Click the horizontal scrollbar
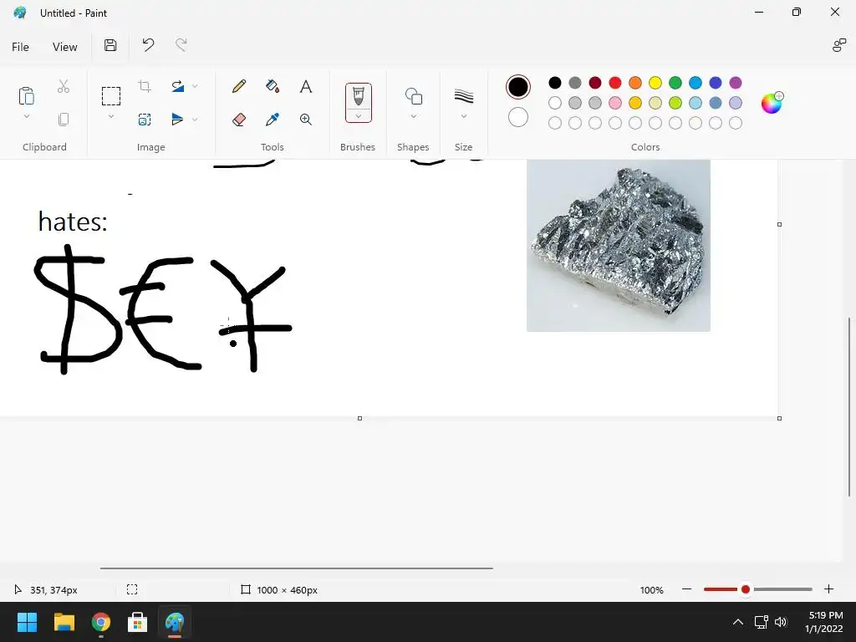Viewport: 856px width, 642px height. point(297,568)
